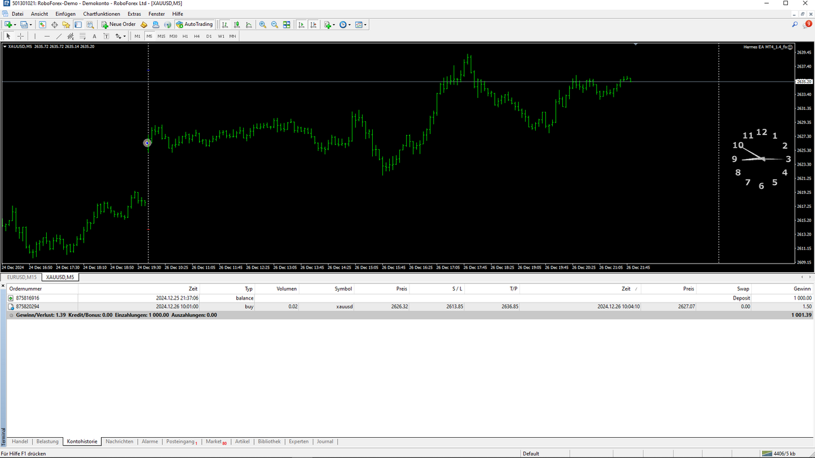The image size is (815, 458).
Task: Toggle the Navigator star-folder icon
Action: (x=66, y=25)
